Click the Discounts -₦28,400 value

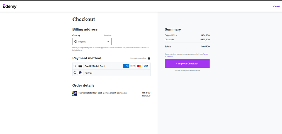(x=205, y=39)
